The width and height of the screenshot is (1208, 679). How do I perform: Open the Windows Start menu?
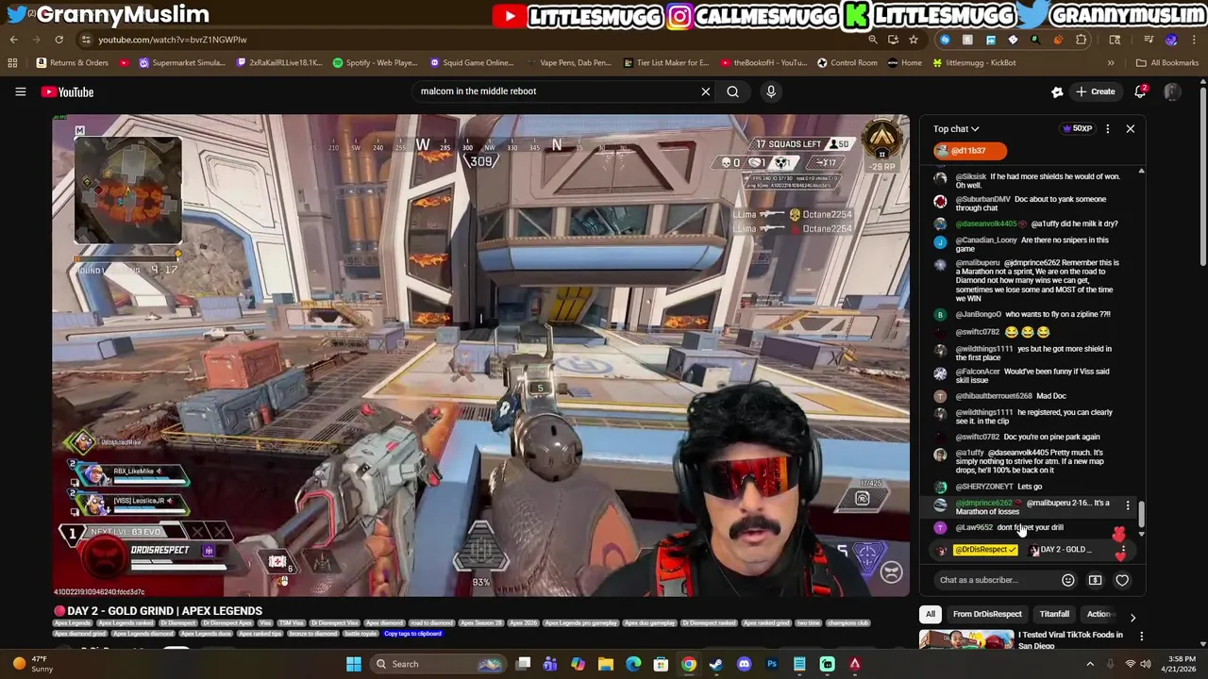tap(353, 664)
